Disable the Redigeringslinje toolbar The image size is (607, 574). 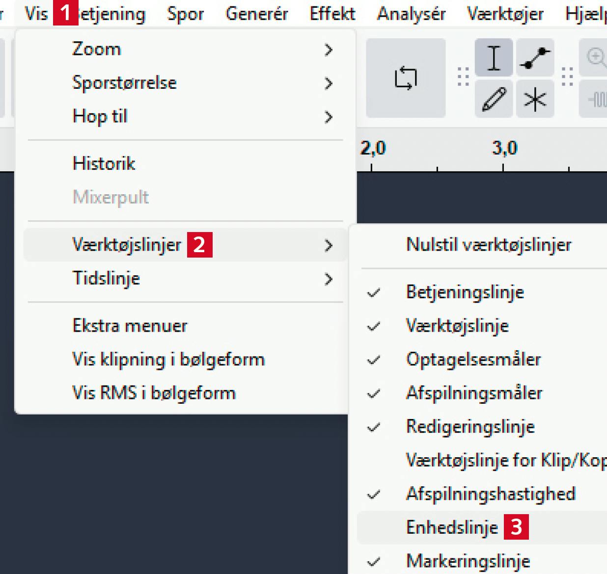pos(470,427)
